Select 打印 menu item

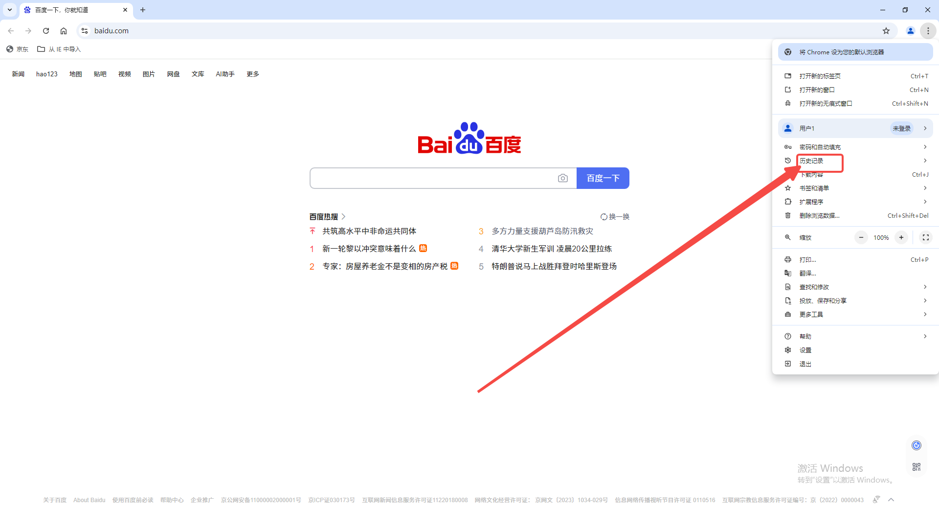point(855,259)
